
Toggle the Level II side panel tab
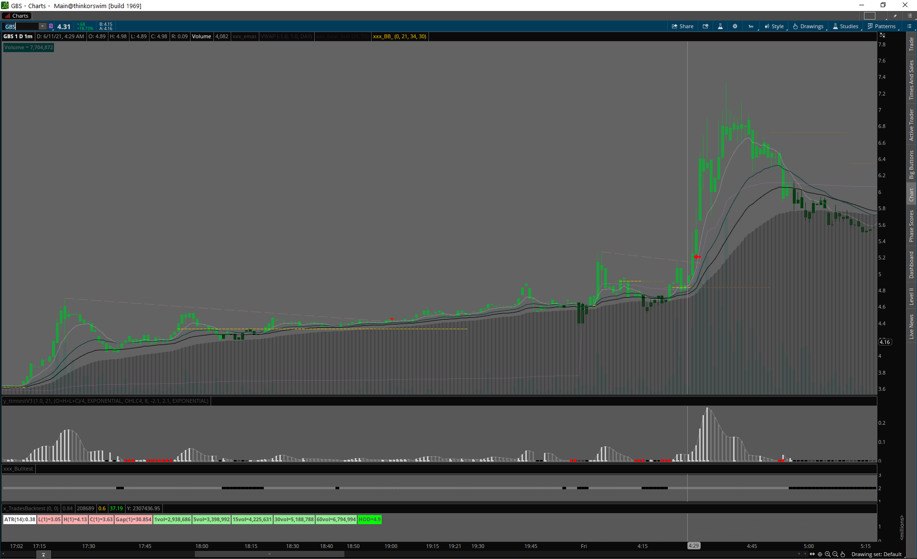[x=911, y=296]
